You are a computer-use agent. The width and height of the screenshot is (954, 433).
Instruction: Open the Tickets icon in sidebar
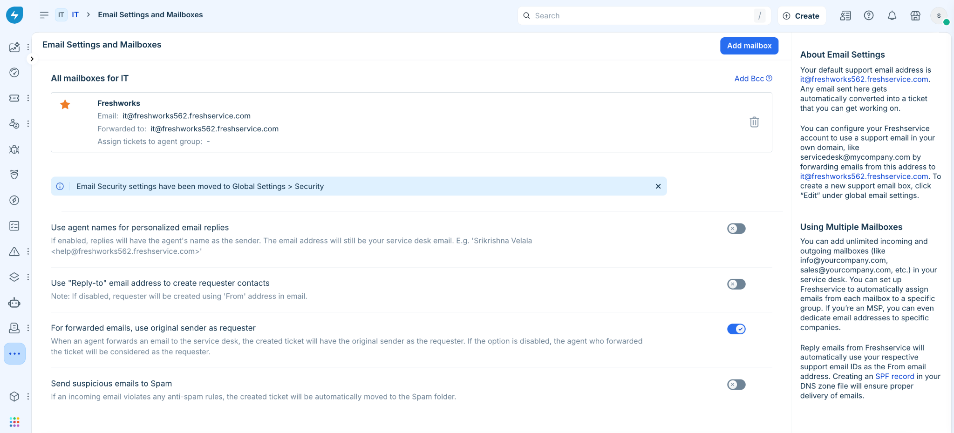click(x=14, y=98)
